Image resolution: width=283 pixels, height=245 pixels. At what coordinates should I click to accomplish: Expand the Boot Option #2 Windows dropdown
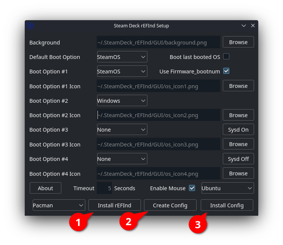(122, 101)
